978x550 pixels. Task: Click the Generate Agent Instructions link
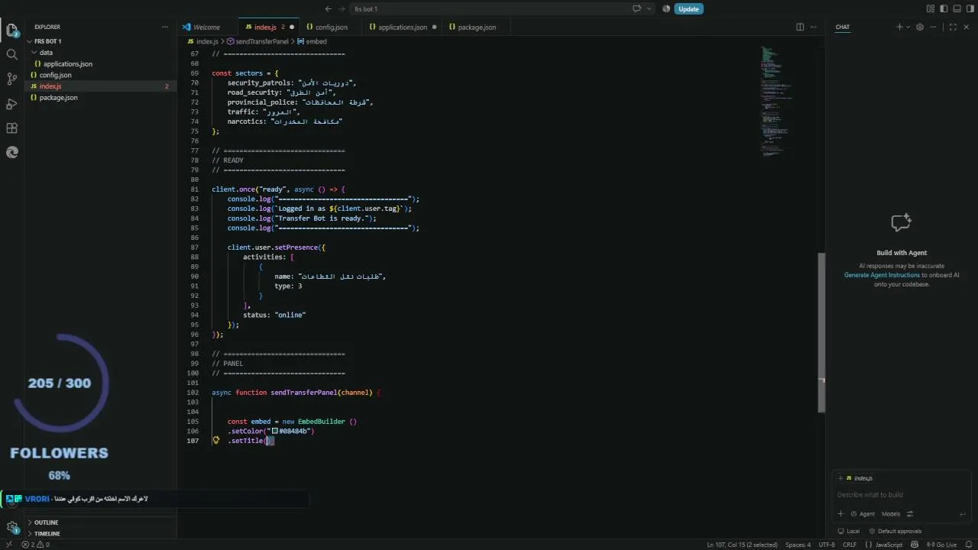click(882, 275)
